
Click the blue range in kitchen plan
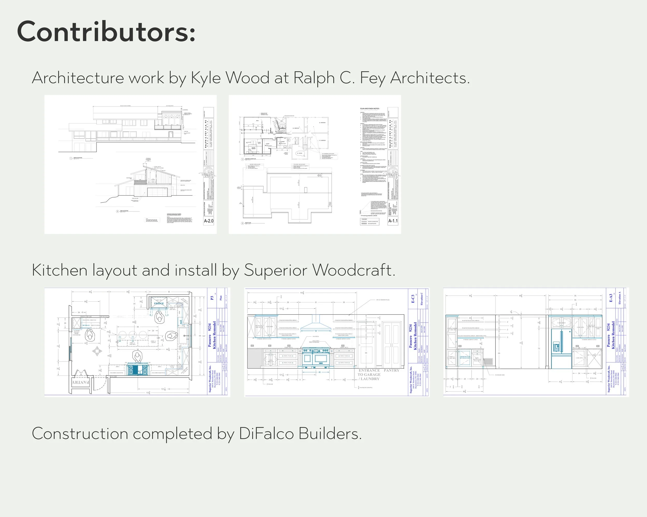(137, 369)
